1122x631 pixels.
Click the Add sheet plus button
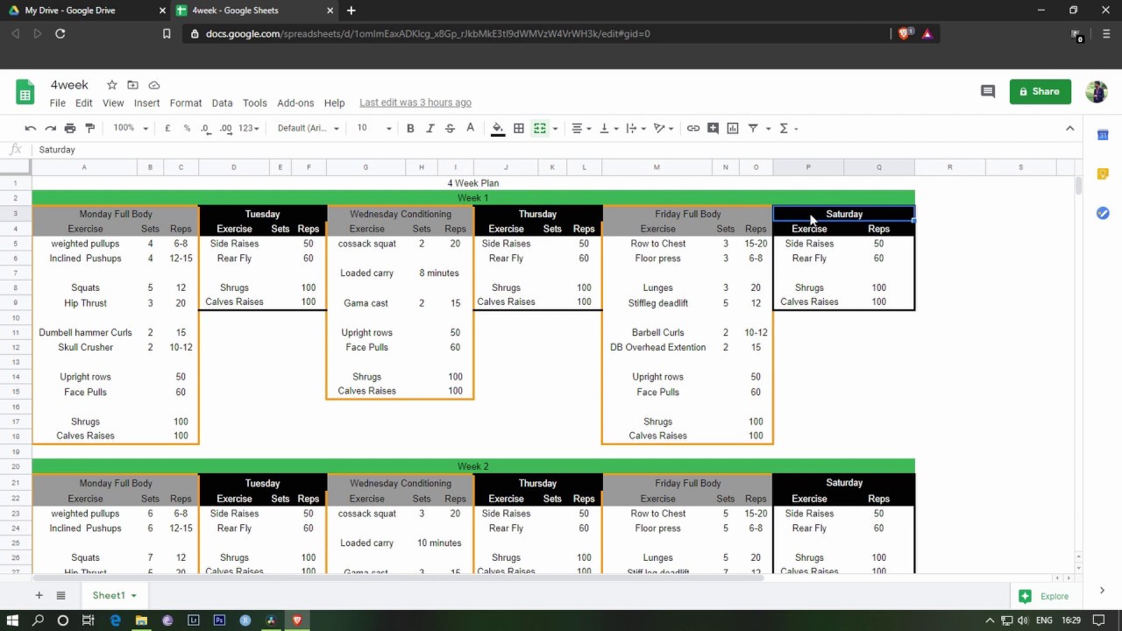pos(39,595)
